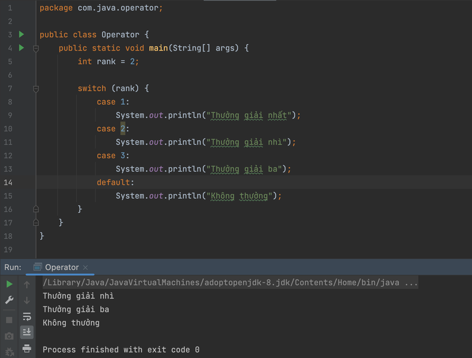Take thread dump with camera icon
The width and height of the screenshot is (472, 358).
(x=9, y=336)
